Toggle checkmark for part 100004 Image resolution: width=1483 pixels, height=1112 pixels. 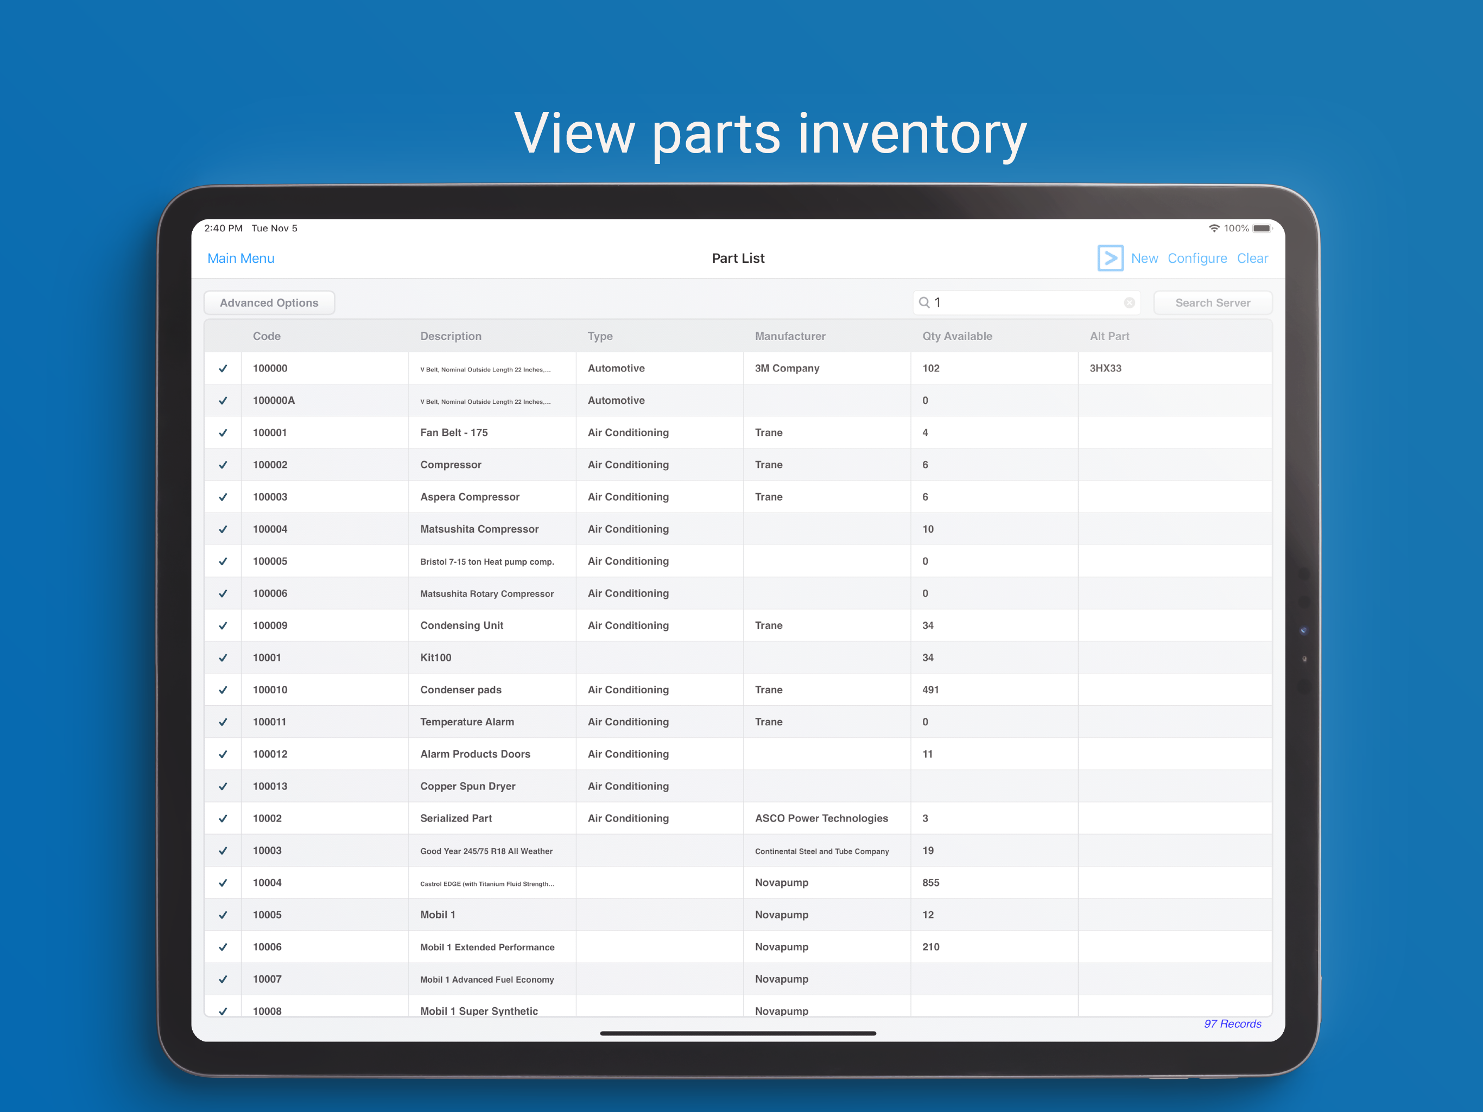click(223, 529)
